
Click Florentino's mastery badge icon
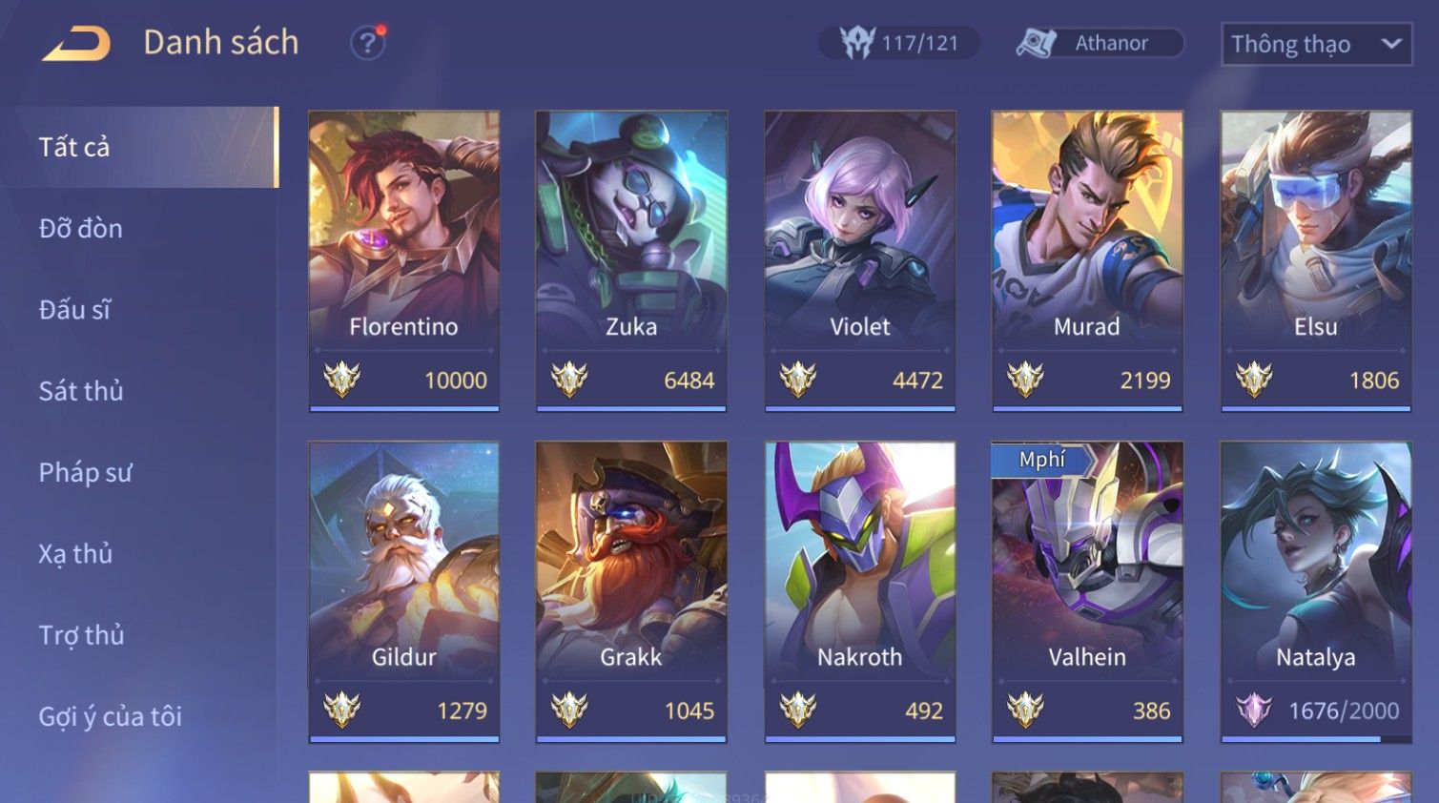341,380
